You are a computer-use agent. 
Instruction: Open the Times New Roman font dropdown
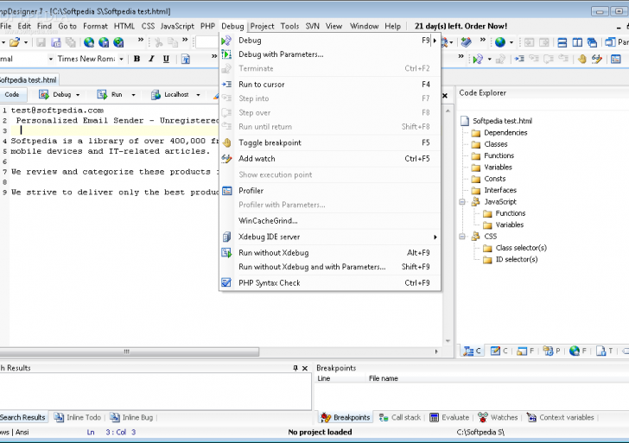(x=123, y=59)
